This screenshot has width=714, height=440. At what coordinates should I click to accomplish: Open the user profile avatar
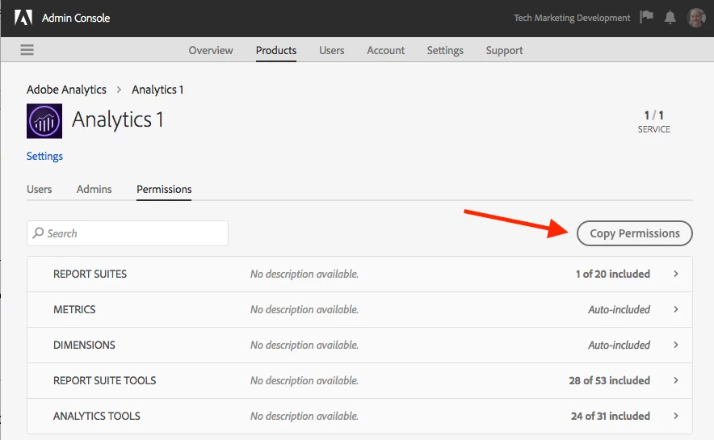[x=695, y=18]
